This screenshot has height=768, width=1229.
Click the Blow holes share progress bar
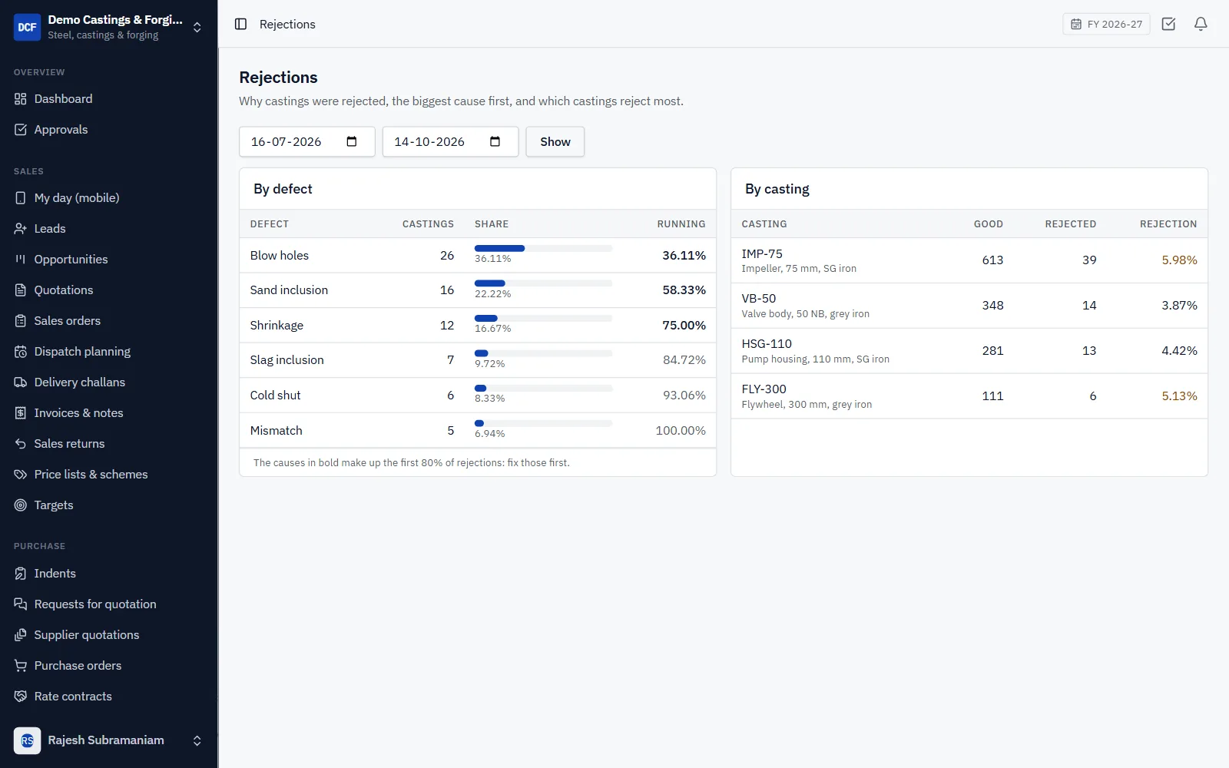point(543,248)
